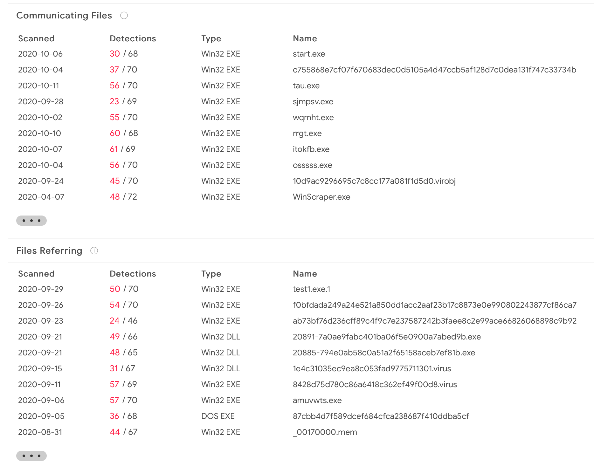Select the 48 / 72 detection ratio

point(123,197)
